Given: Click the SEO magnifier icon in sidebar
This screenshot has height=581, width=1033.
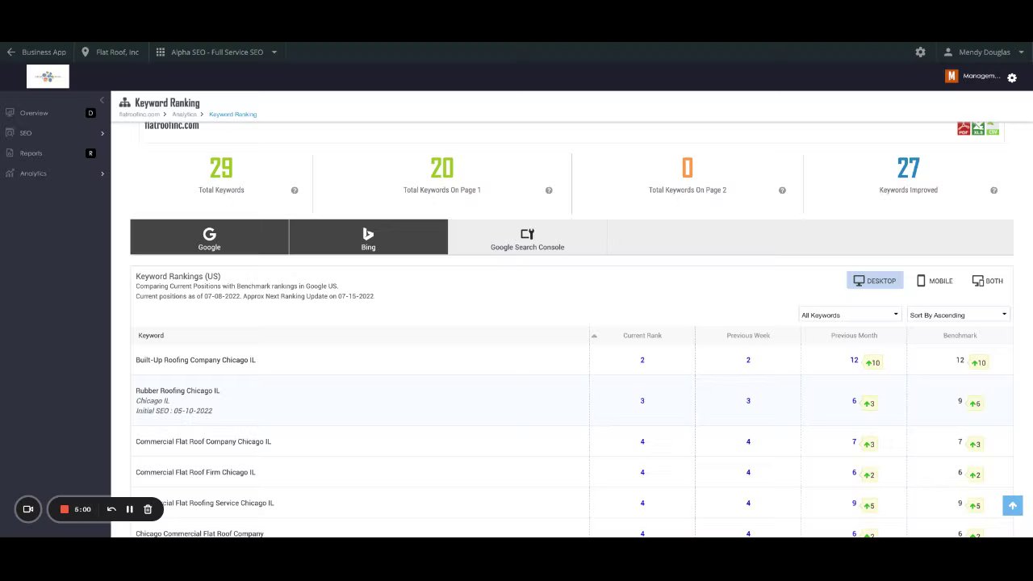Looking at the screenshot, I should pyautogui.click(x=10, y=133).
